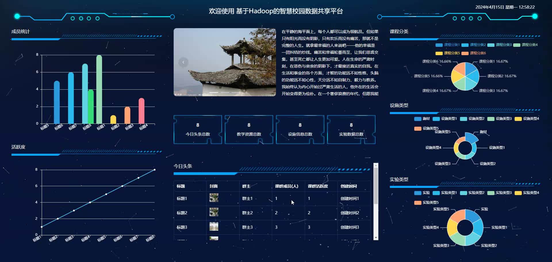552x262 pixels.
Task: Go to the previous carousel image
Action: pos(183,62)
